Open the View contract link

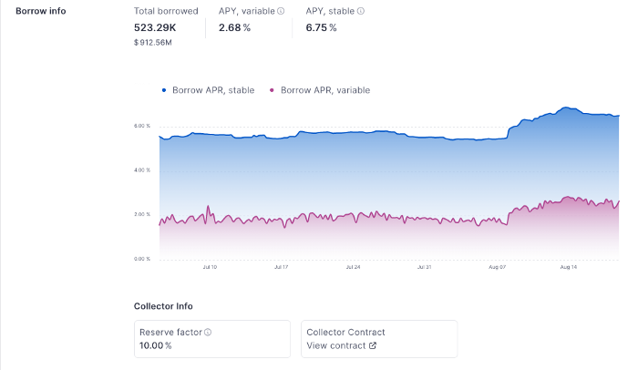coord(335,346)
